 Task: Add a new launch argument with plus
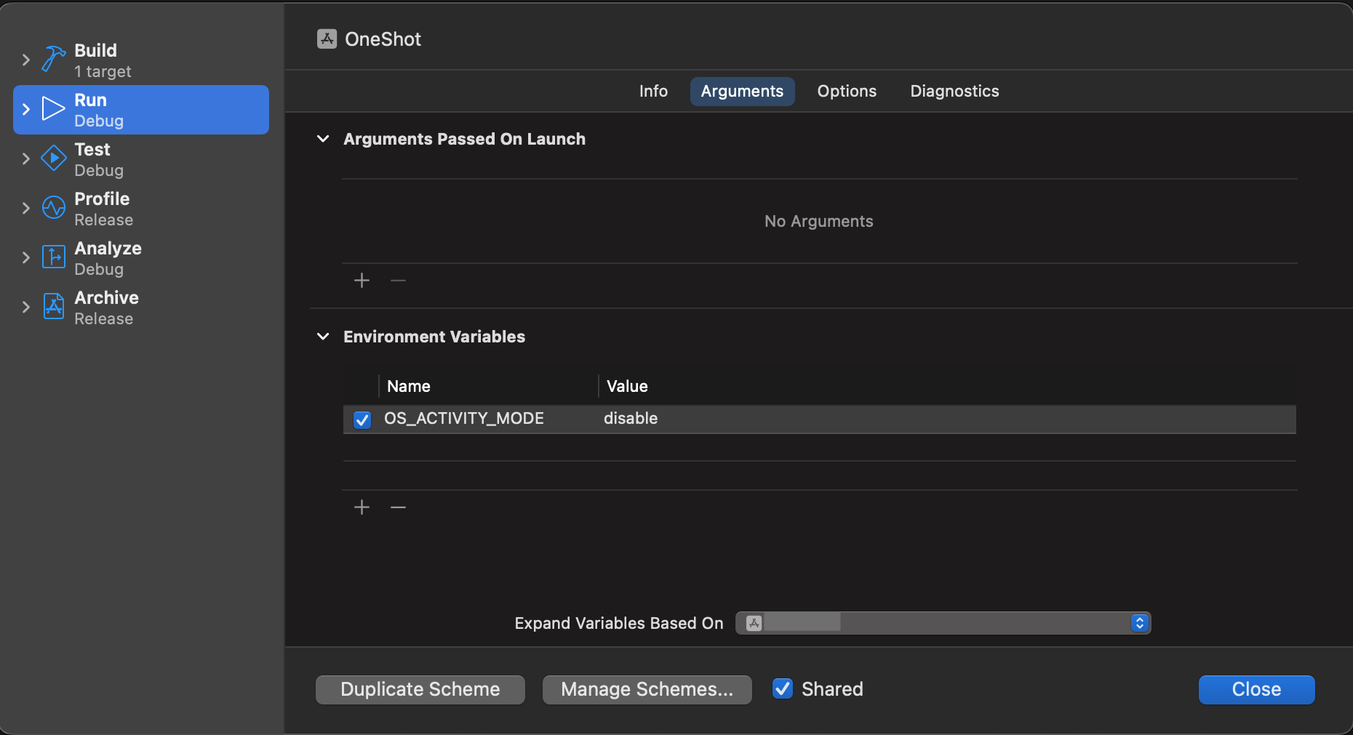click(x=362, y=281)
